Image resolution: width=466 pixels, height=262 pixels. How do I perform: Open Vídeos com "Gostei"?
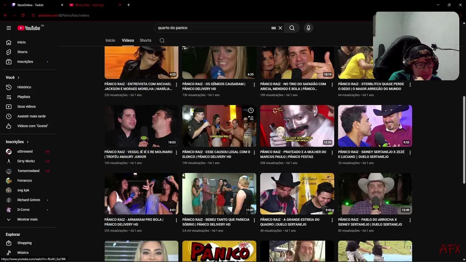28,126
